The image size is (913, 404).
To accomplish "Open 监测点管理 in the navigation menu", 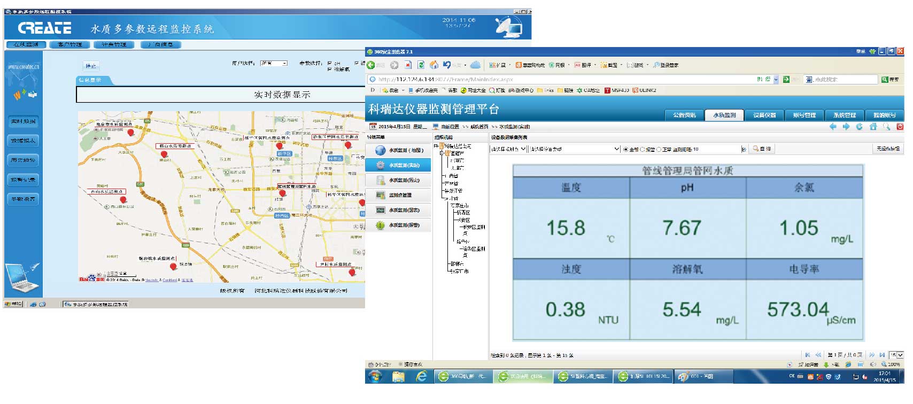I will click(x=398, y=195).
